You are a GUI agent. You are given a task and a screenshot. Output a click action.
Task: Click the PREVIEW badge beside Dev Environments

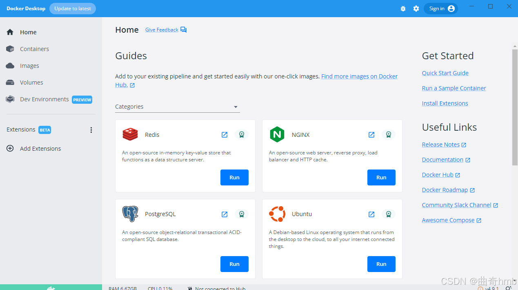pos(82,100)
